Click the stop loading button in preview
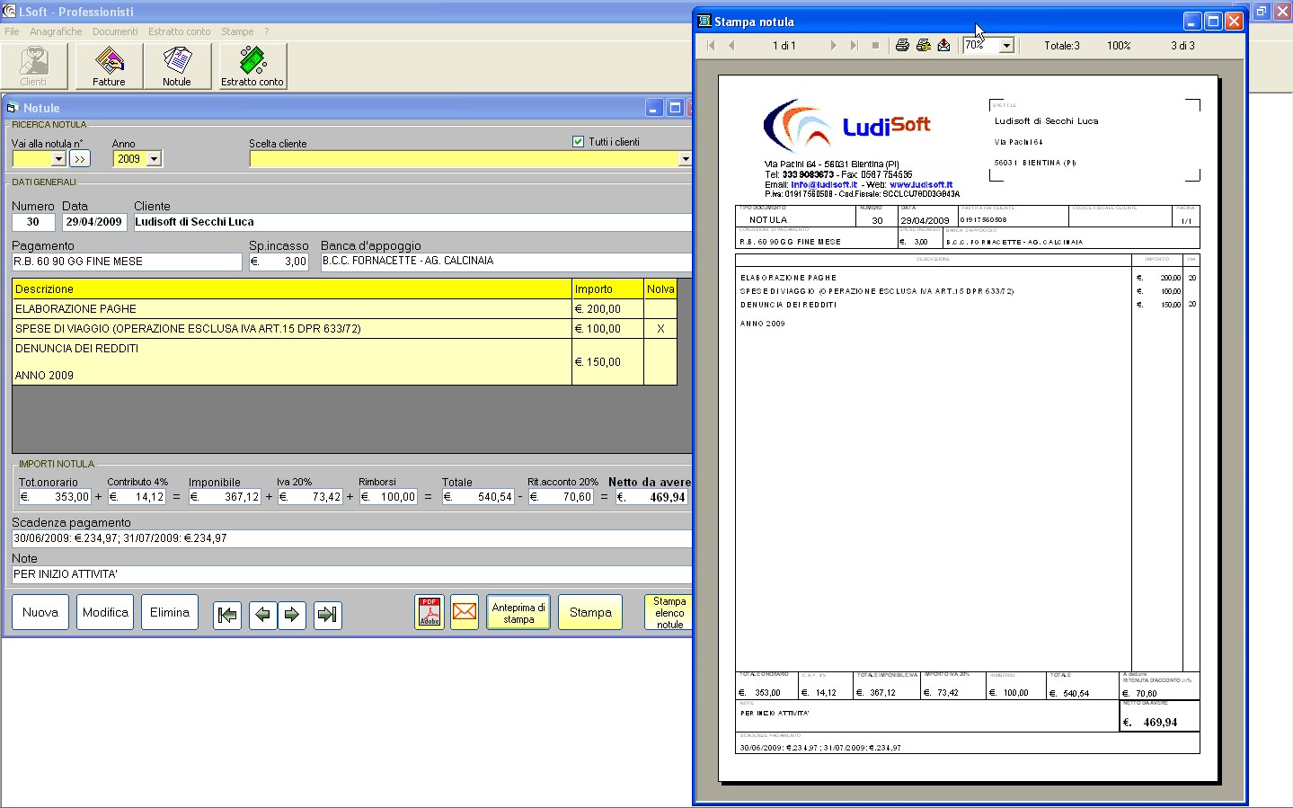1293x808 pixels. point(875,45)
